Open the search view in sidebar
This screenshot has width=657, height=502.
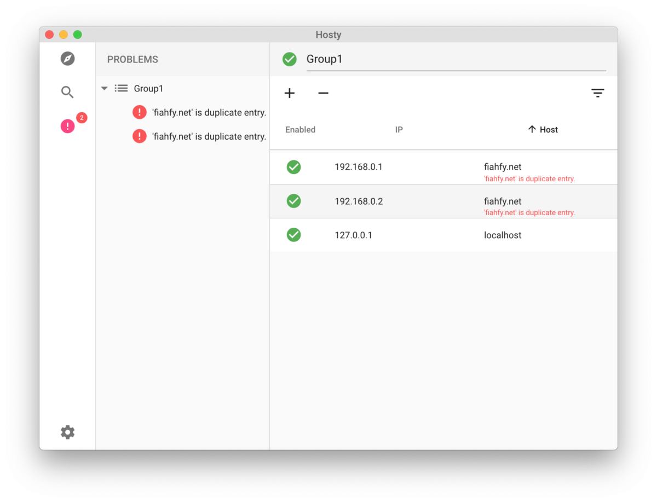point(67,92)
